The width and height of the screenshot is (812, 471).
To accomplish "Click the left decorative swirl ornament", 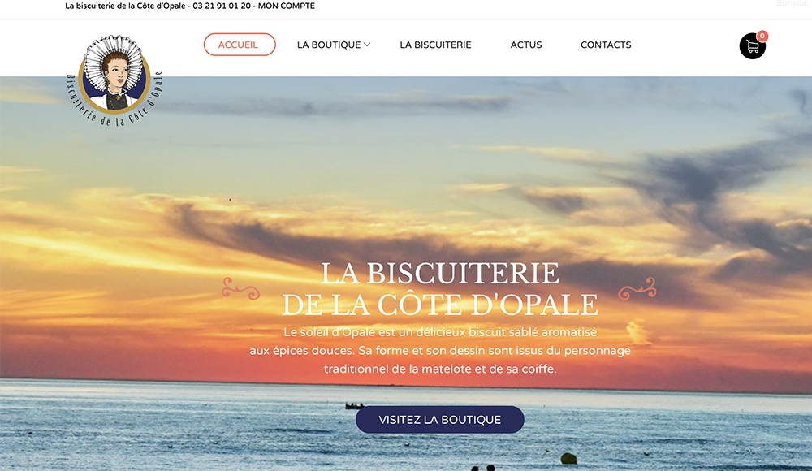I will click(241, 288).
